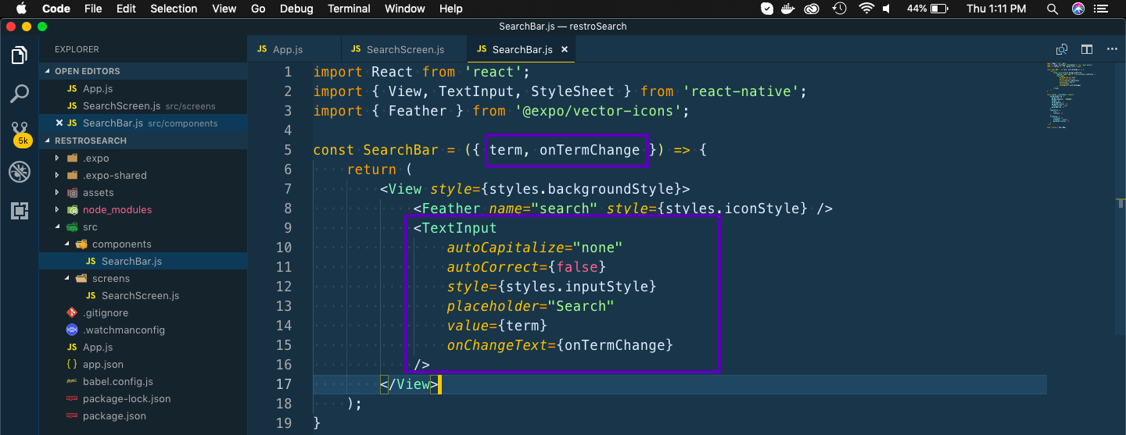Open App.js from Open Editors list
Screen dimensions: 1126x435
coord(143,89)
